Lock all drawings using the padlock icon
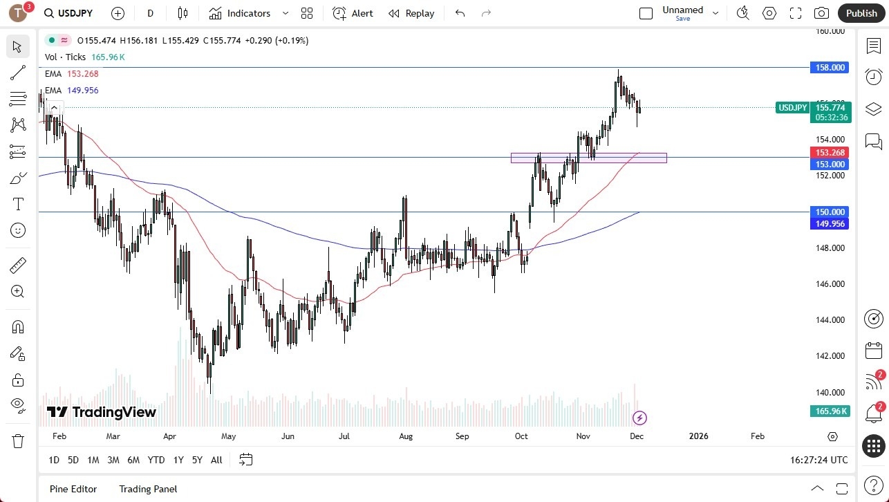889x502 pixels. [18, 379]
